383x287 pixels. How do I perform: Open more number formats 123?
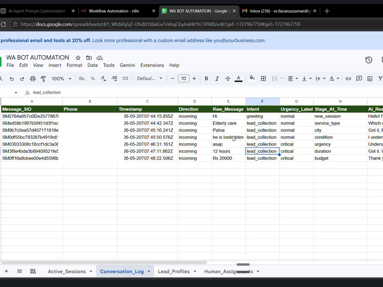[125, 78]
